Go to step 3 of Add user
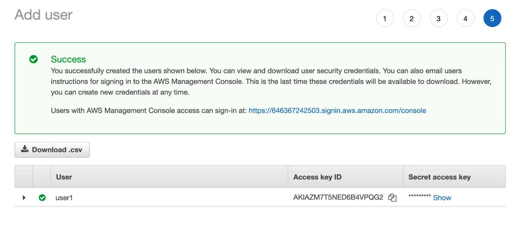529x232 pixels. point(438,18)
